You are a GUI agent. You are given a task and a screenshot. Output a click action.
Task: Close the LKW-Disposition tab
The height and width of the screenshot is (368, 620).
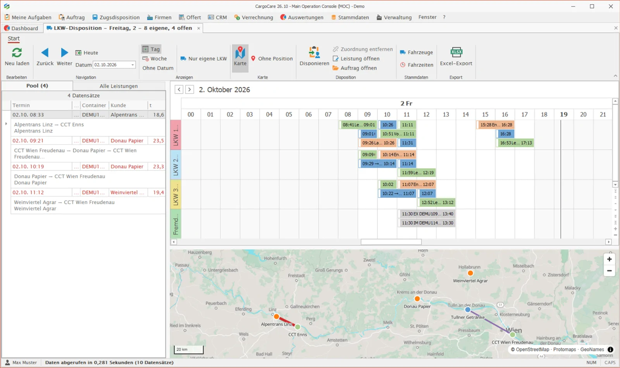coord(198,28)
